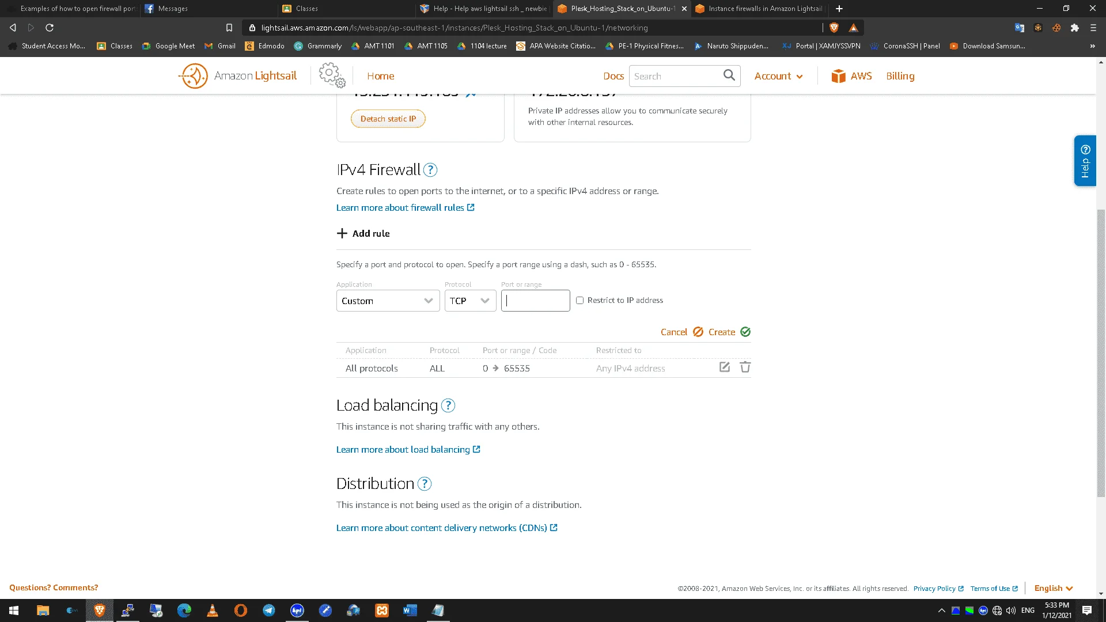Open XAMPP from the taskbar
The width and height of the screenshot is (1106, 622).
[x=382, y=610]
